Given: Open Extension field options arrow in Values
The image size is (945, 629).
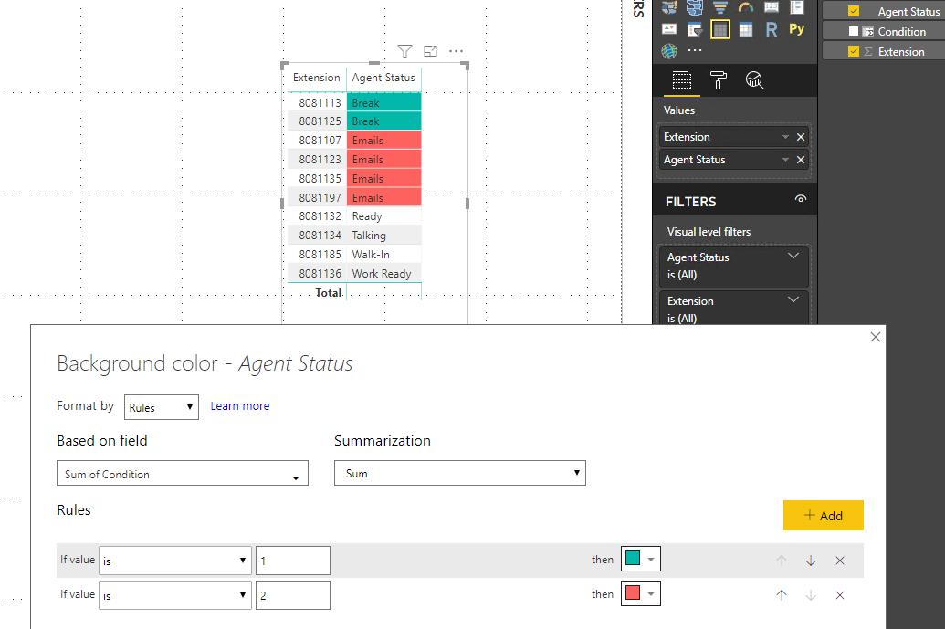Looking at the screenshot, I should point(785,137).
